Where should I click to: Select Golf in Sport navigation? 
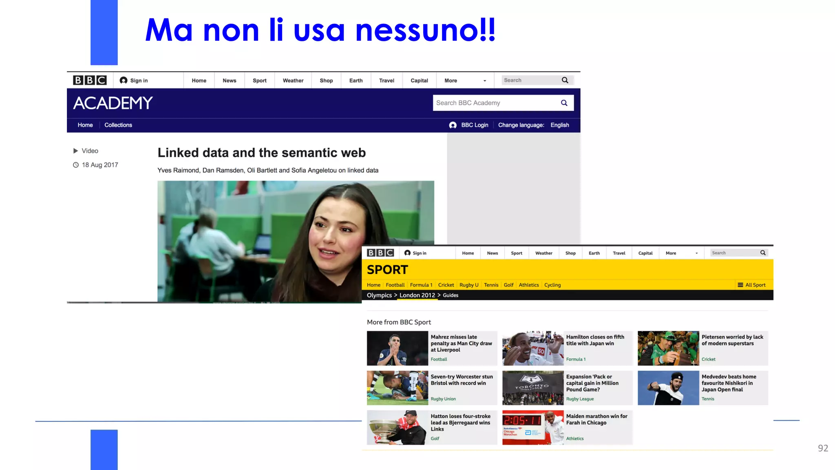pos(508,285)
